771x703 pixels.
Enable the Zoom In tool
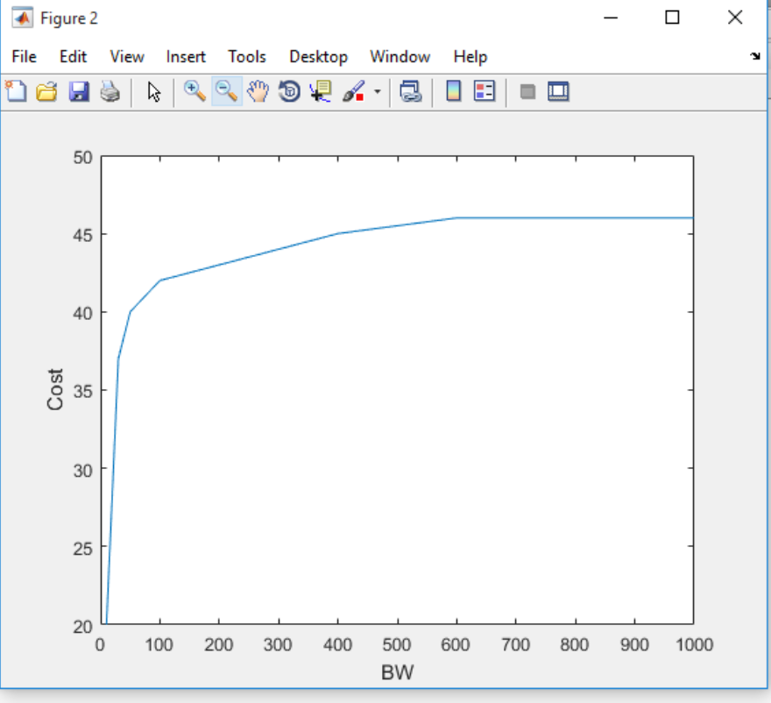[195, 91]
